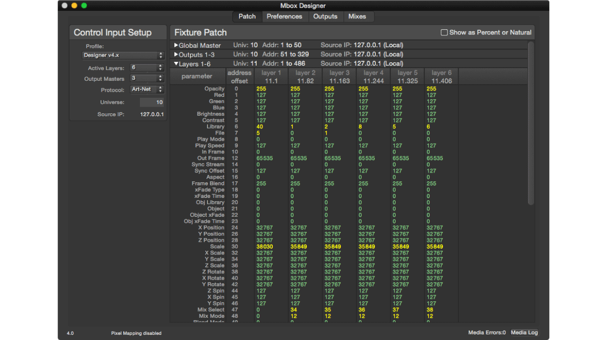Open the Profile dropdown
This screenshot has height=340, width=605.
tap(123, 55)
